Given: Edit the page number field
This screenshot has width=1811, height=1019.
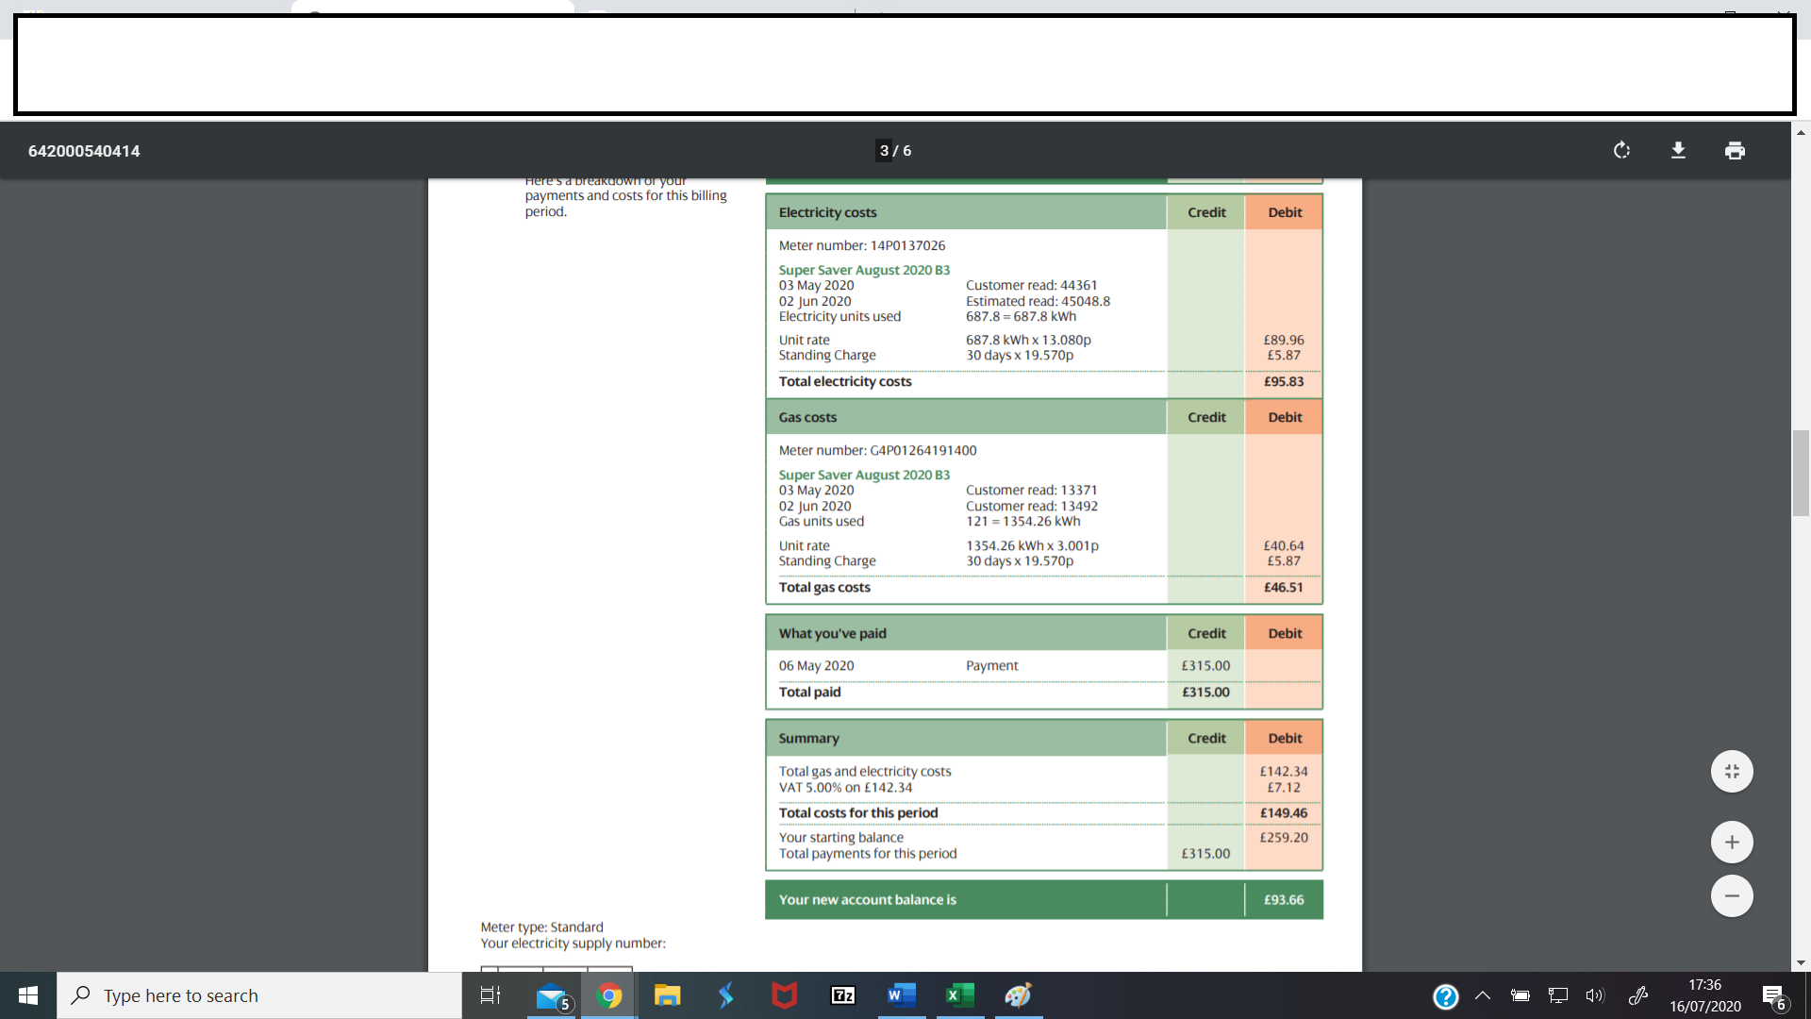Looking at the screenshot, I should click(884, 151).
